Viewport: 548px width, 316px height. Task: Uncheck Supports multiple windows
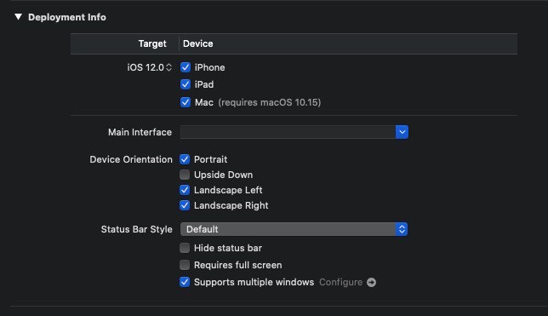coord(185,282)
